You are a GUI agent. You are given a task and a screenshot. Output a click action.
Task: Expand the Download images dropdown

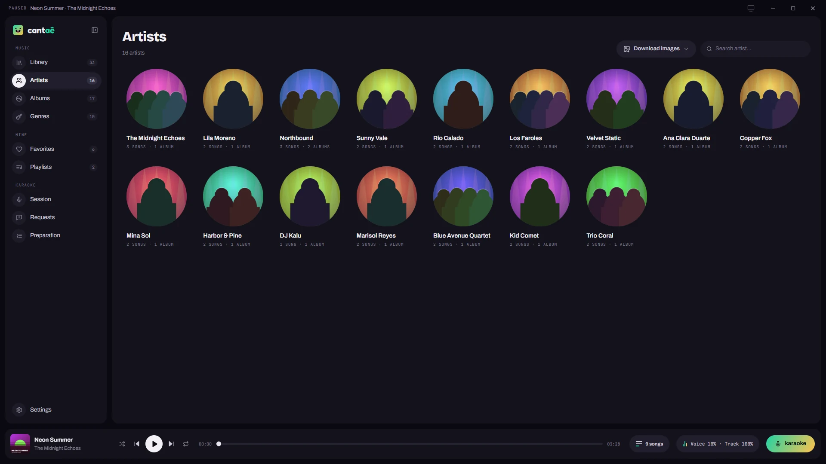pyautogui.click(x=656, y=49)
